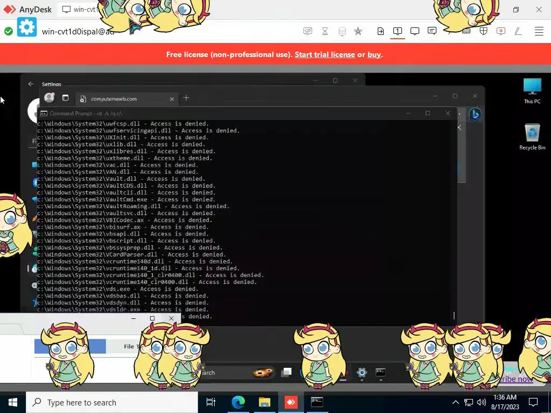Click the blank monitor display icon

(415, 31)
